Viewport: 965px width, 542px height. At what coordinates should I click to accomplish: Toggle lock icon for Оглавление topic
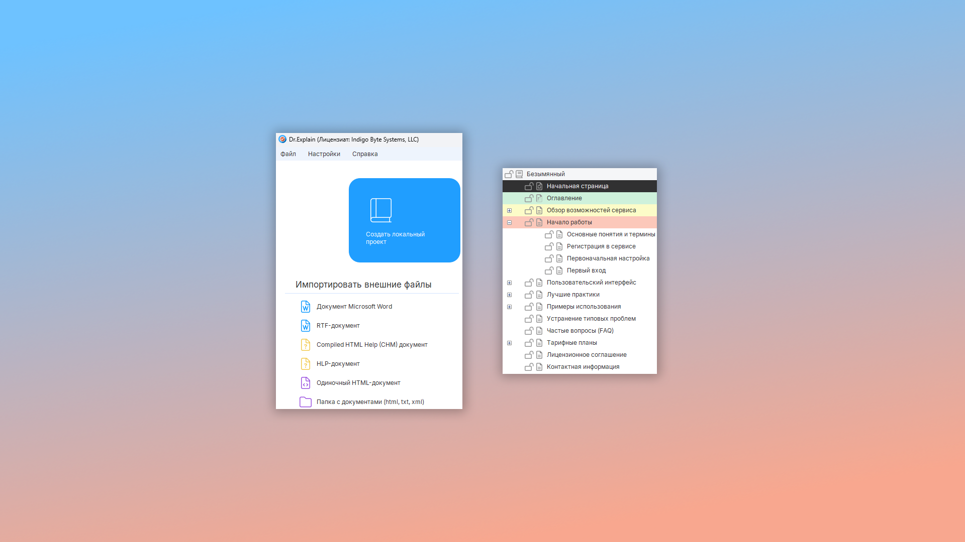coord(529,198)
